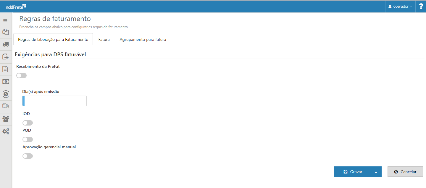
Task: Click the export arrow sidebar icon
Action: pos(5,57)
